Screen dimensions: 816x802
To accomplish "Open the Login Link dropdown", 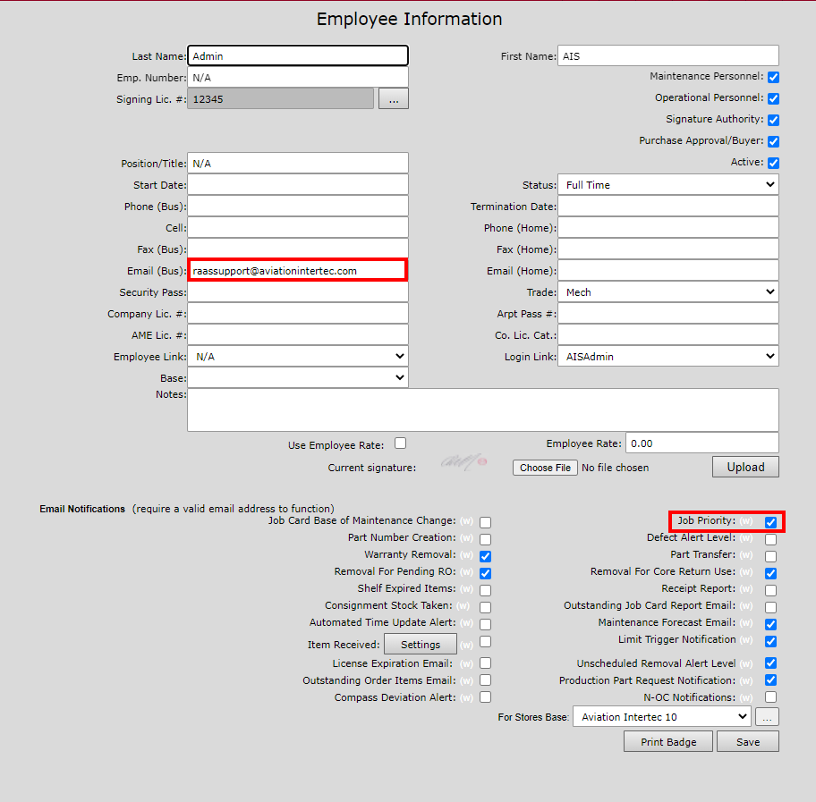I will coord(667,357).
